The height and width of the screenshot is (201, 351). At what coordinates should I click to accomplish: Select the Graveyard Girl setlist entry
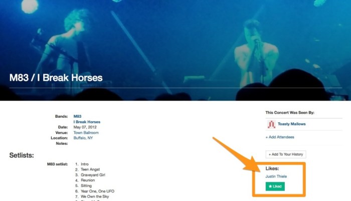point(93,175)
